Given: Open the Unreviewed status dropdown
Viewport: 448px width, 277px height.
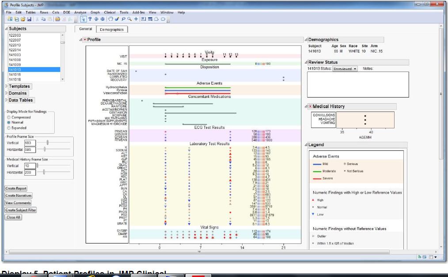Looking at the screenshot, I should [346, 68].
